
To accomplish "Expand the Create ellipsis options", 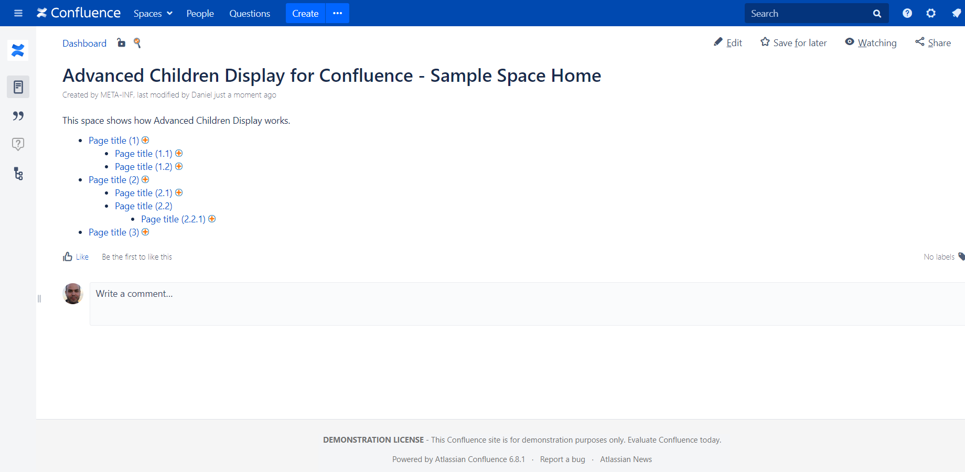I will tap(338, 14).
